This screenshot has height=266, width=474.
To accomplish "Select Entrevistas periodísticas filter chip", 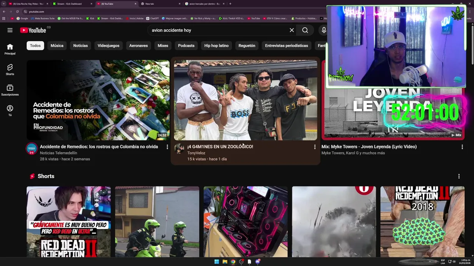I will click(x=287, y=46).
